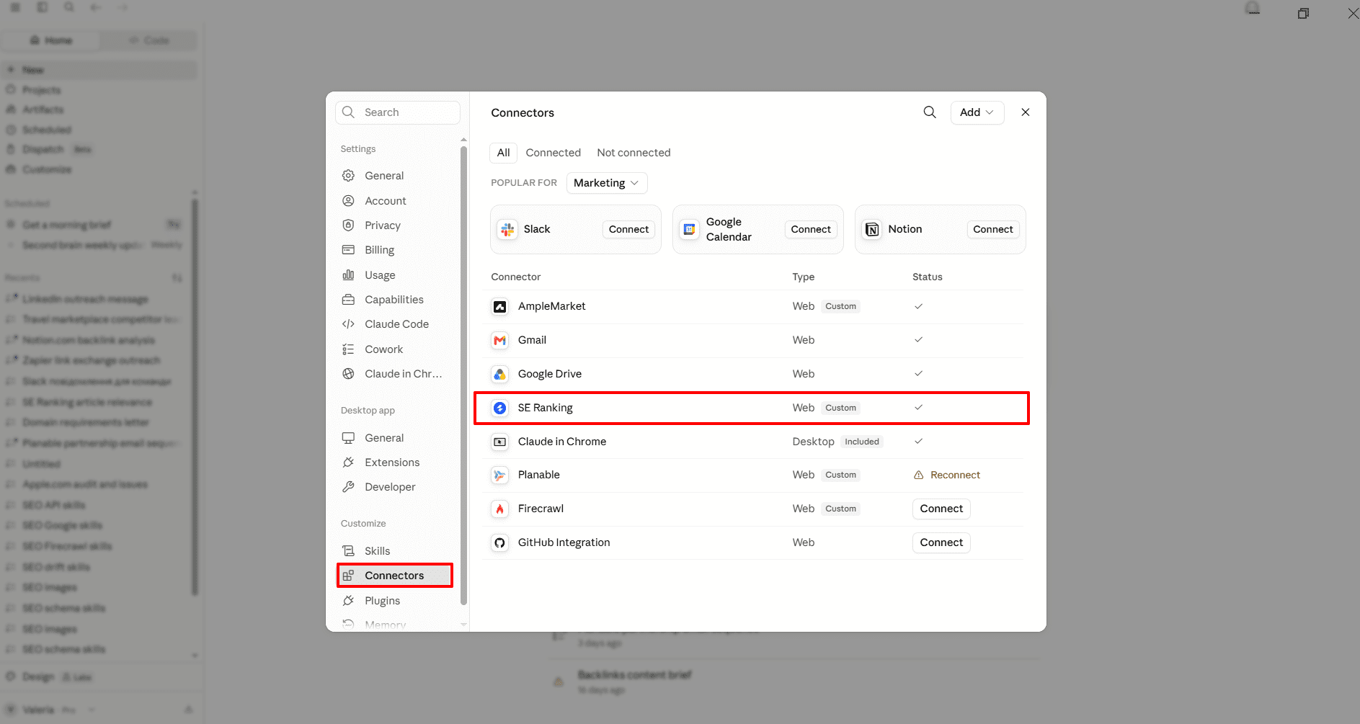Click the Usage bar chart icon

pyautogui.click(x=348, y=275)
